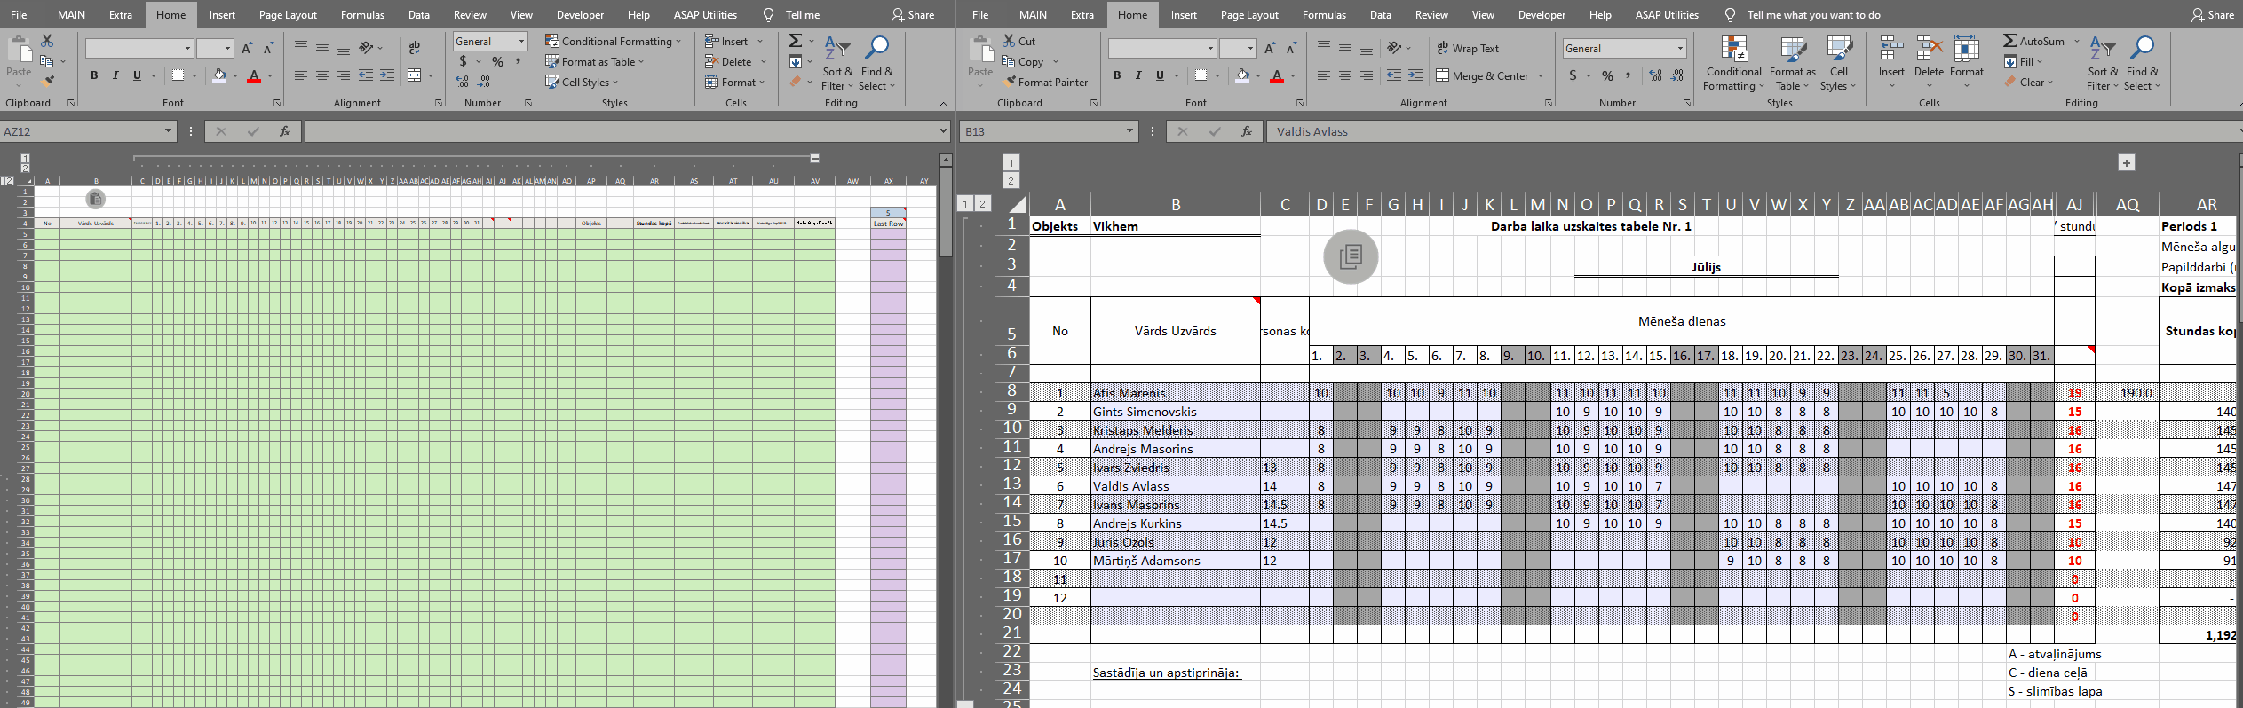2243x708 pixels.
Task: Click Copy in the right window
Action: coord(1023,61)
